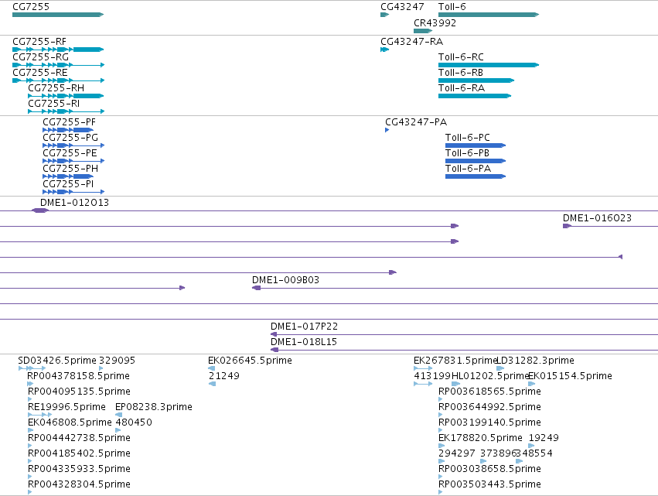Select the CG43247-PA protein arrow
658x496 pixels.
(387, 130)
